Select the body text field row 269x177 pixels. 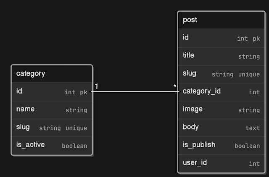pos(222,128)
